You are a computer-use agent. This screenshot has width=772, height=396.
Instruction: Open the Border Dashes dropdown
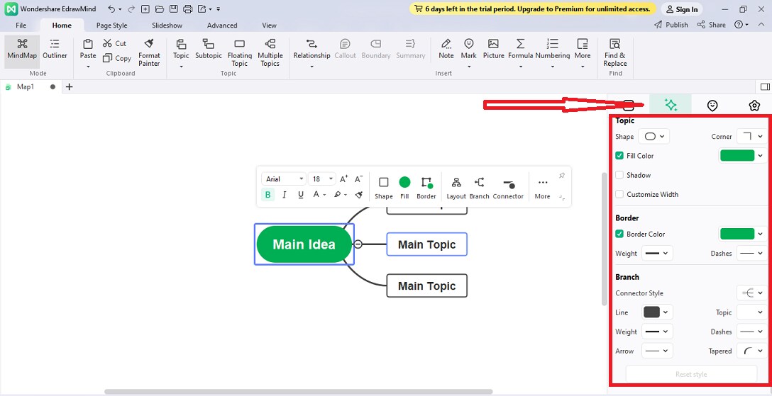pos(751,254)
